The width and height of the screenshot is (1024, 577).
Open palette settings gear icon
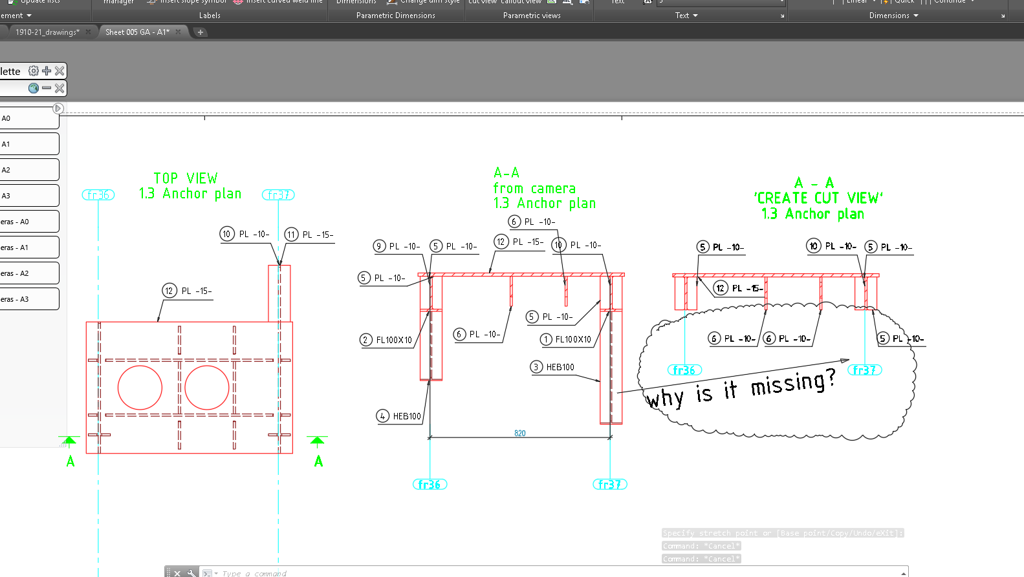pyautogui.click(x=34, y=71)
